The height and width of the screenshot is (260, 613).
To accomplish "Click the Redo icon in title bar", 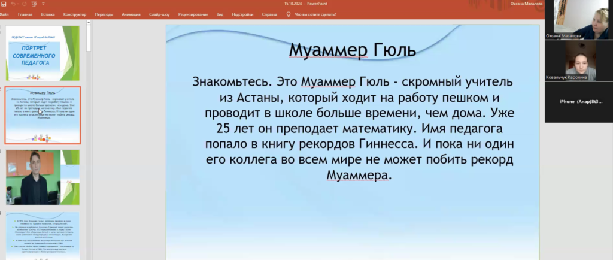I will 23,4.
